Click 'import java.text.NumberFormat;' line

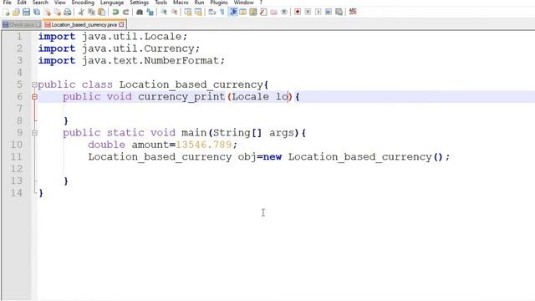pyautogui.click(x=131, y=60)
